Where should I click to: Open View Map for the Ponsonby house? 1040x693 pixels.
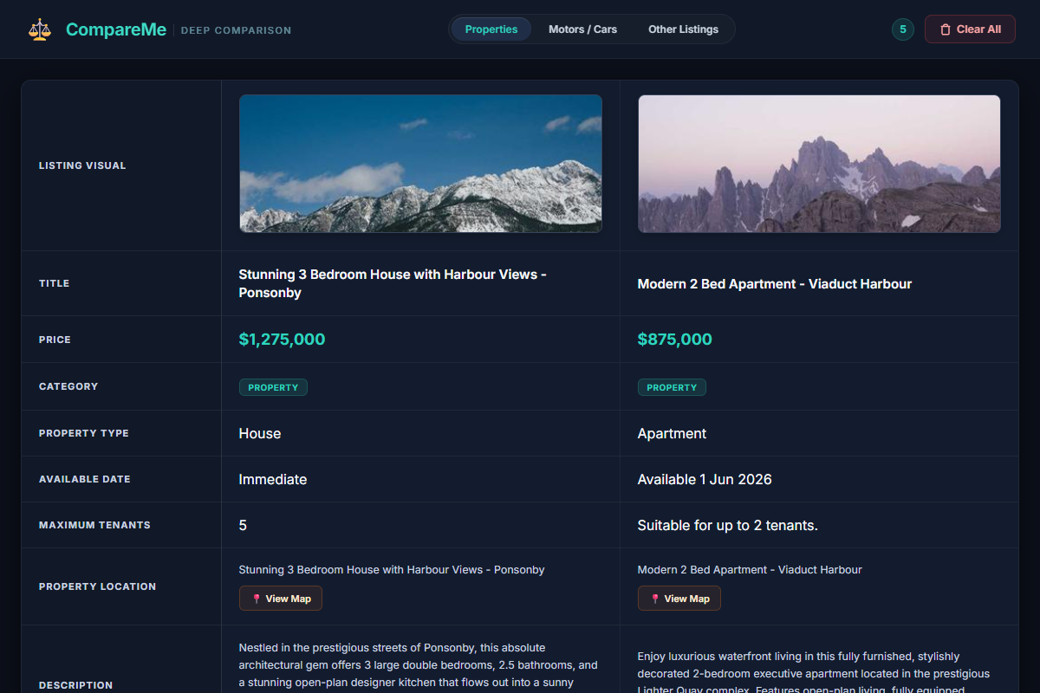[x=281, y=599]
